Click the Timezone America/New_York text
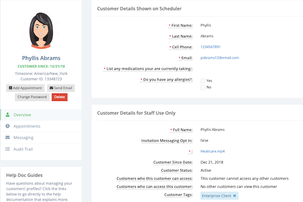This screenshot has width=303, height=202. (x=41, y=74)
